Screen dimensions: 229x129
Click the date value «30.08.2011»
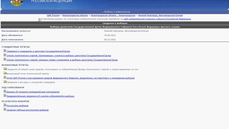pos(110,35)
